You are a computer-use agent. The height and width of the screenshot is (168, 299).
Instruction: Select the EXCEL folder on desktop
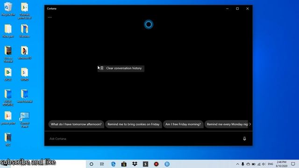(8, 74)
